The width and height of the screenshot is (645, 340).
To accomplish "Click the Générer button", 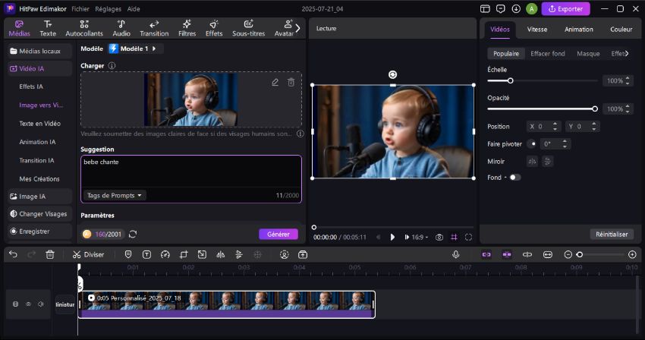I will (x=278, y=235).
